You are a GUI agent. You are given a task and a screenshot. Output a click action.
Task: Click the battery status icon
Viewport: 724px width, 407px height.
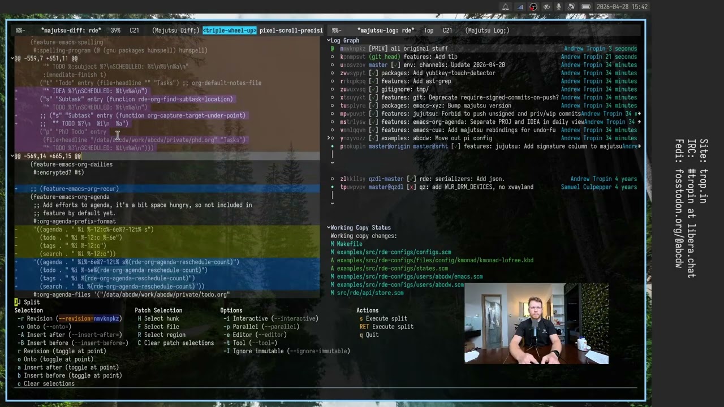point(586,7)
